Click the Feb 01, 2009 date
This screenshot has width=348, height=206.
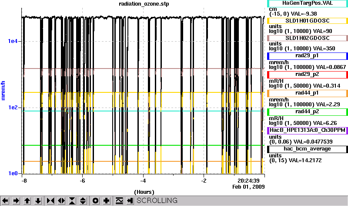248,187
